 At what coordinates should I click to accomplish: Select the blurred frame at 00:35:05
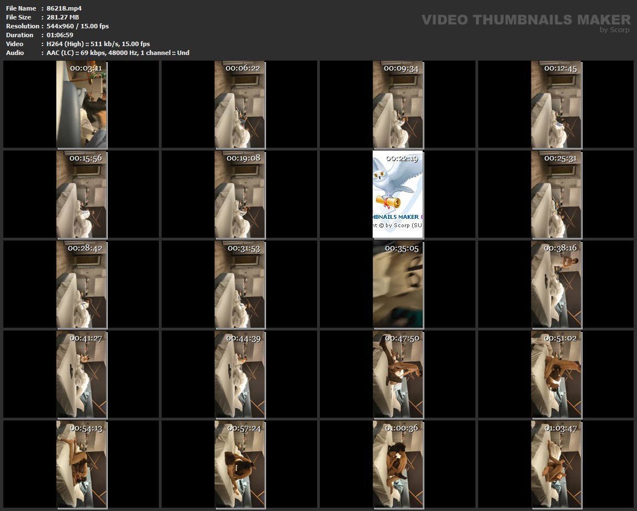pos(398,284)
